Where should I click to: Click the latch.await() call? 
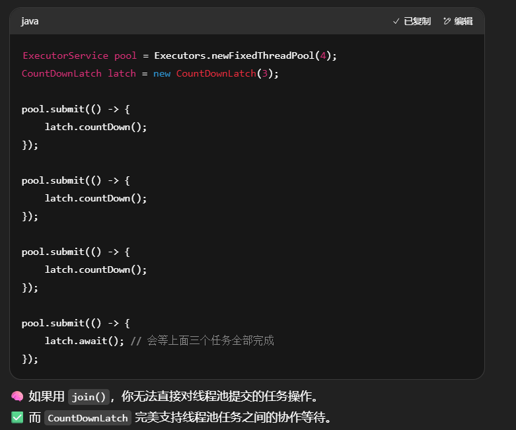click(85, 341)
